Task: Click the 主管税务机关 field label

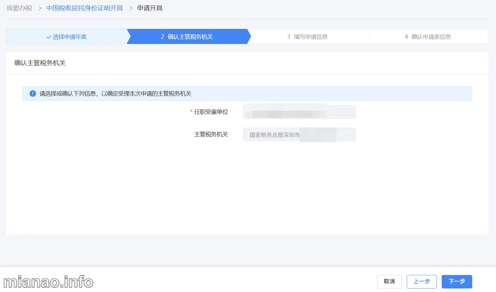Action: [x=211, y=134]
